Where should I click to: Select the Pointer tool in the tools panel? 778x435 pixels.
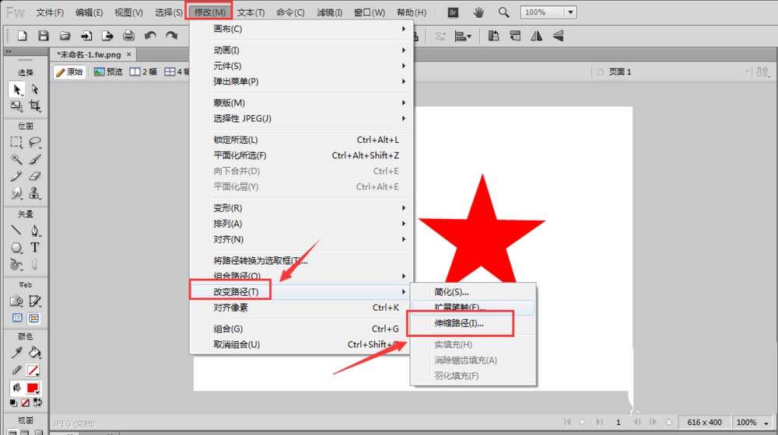click(16, 89)
